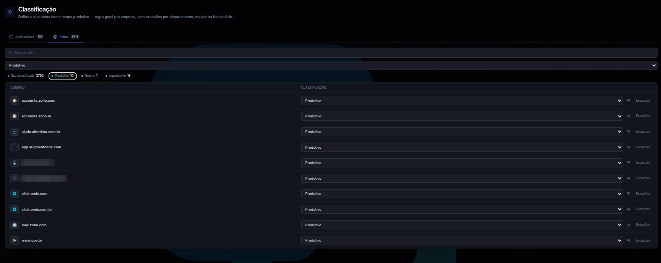The height and width of the screenshot is (263, 661).
Task: Click the mail.zoho.com favicon
Action: (x=15, y=225)
